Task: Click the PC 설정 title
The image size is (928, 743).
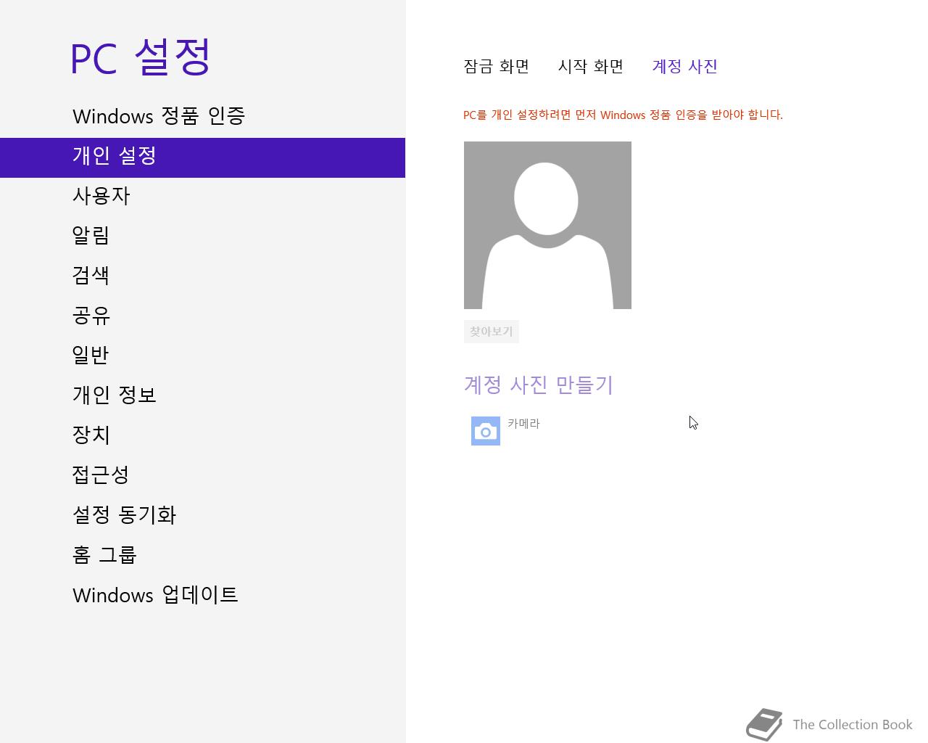Action: click(141, 57)
